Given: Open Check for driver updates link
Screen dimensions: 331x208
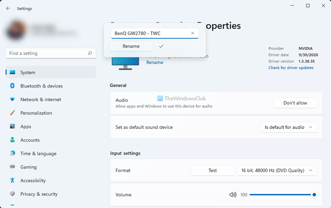Looking at the screenshot, I should [291, 68].
